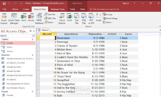The height and width of the screenshot is (97, 161).
Task: Collapse the Forms group
Action: pos(33,91)
